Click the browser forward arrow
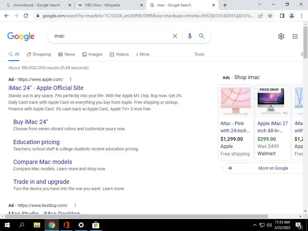Screen dimensions: 308x231 tap(16, 16)
